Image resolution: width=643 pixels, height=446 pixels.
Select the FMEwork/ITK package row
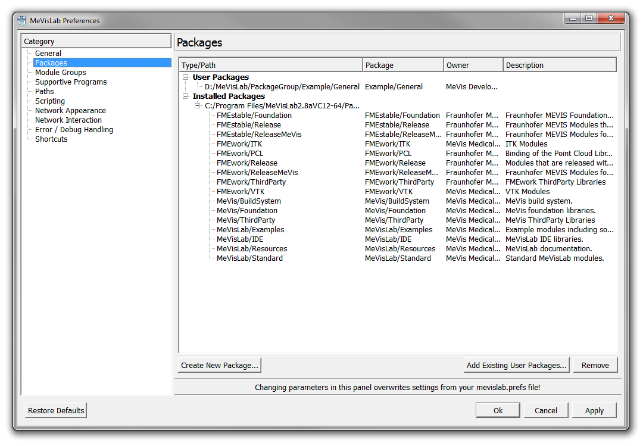pyautogui.click(x=239, y=144)
